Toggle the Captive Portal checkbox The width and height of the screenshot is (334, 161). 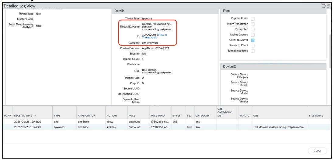tap(253, 19)
